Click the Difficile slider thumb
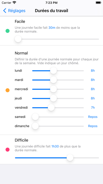103x184 pixels. (x=70, y=158)
